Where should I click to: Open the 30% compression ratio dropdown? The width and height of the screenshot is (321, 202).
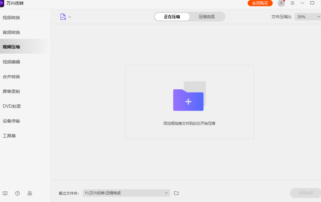(308, 17)
